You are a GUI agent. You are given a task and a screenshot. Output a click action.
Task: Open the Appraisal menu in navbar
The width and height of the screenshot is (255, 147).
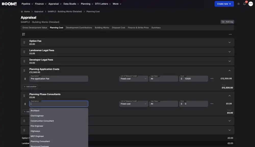55,4
